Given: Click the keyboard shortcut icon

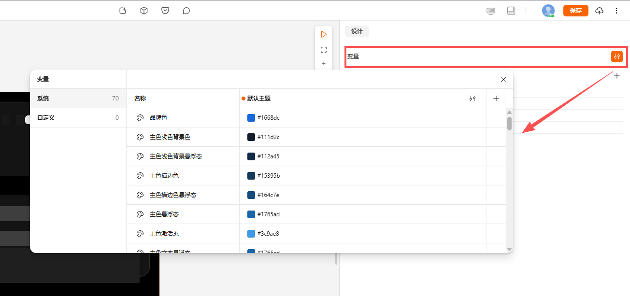Looking at the screenshot, I should point(491,11).
